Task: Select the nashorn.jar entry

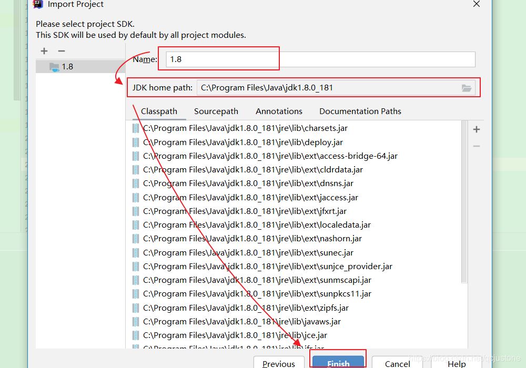Action: point(252,239)
